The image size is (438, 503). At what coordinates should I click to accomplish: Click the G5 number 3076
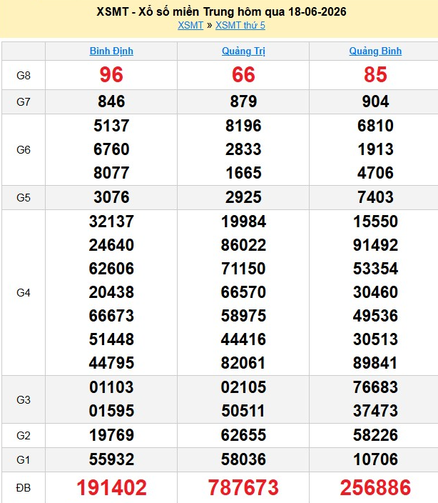tap(111, 197)
